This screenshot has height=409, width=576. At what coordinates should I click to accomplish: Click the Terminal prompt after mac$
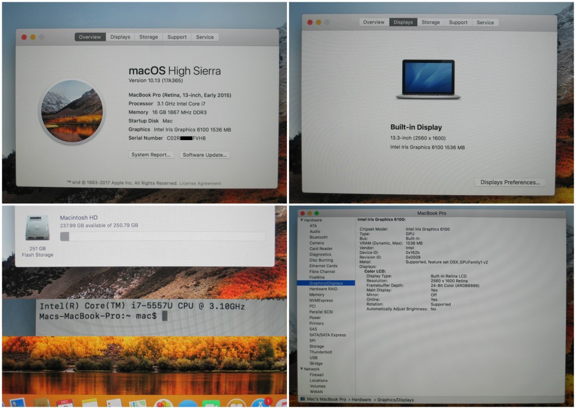pyautogui.click(x=164, y=316)
